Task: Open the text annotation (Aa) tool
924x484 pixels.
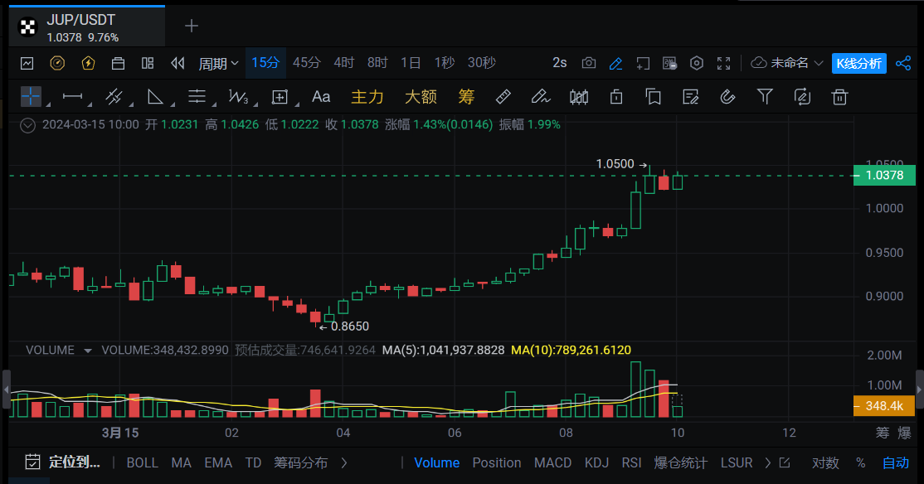Action: pos(321,97)
